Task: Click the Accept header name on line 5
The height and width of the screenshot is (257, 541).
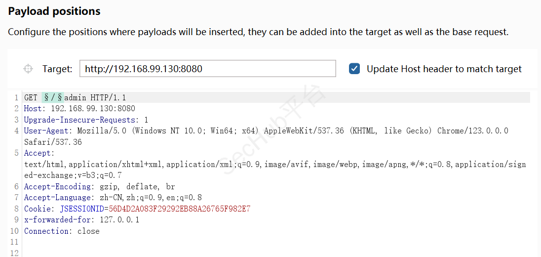Action: click(39, 153)
